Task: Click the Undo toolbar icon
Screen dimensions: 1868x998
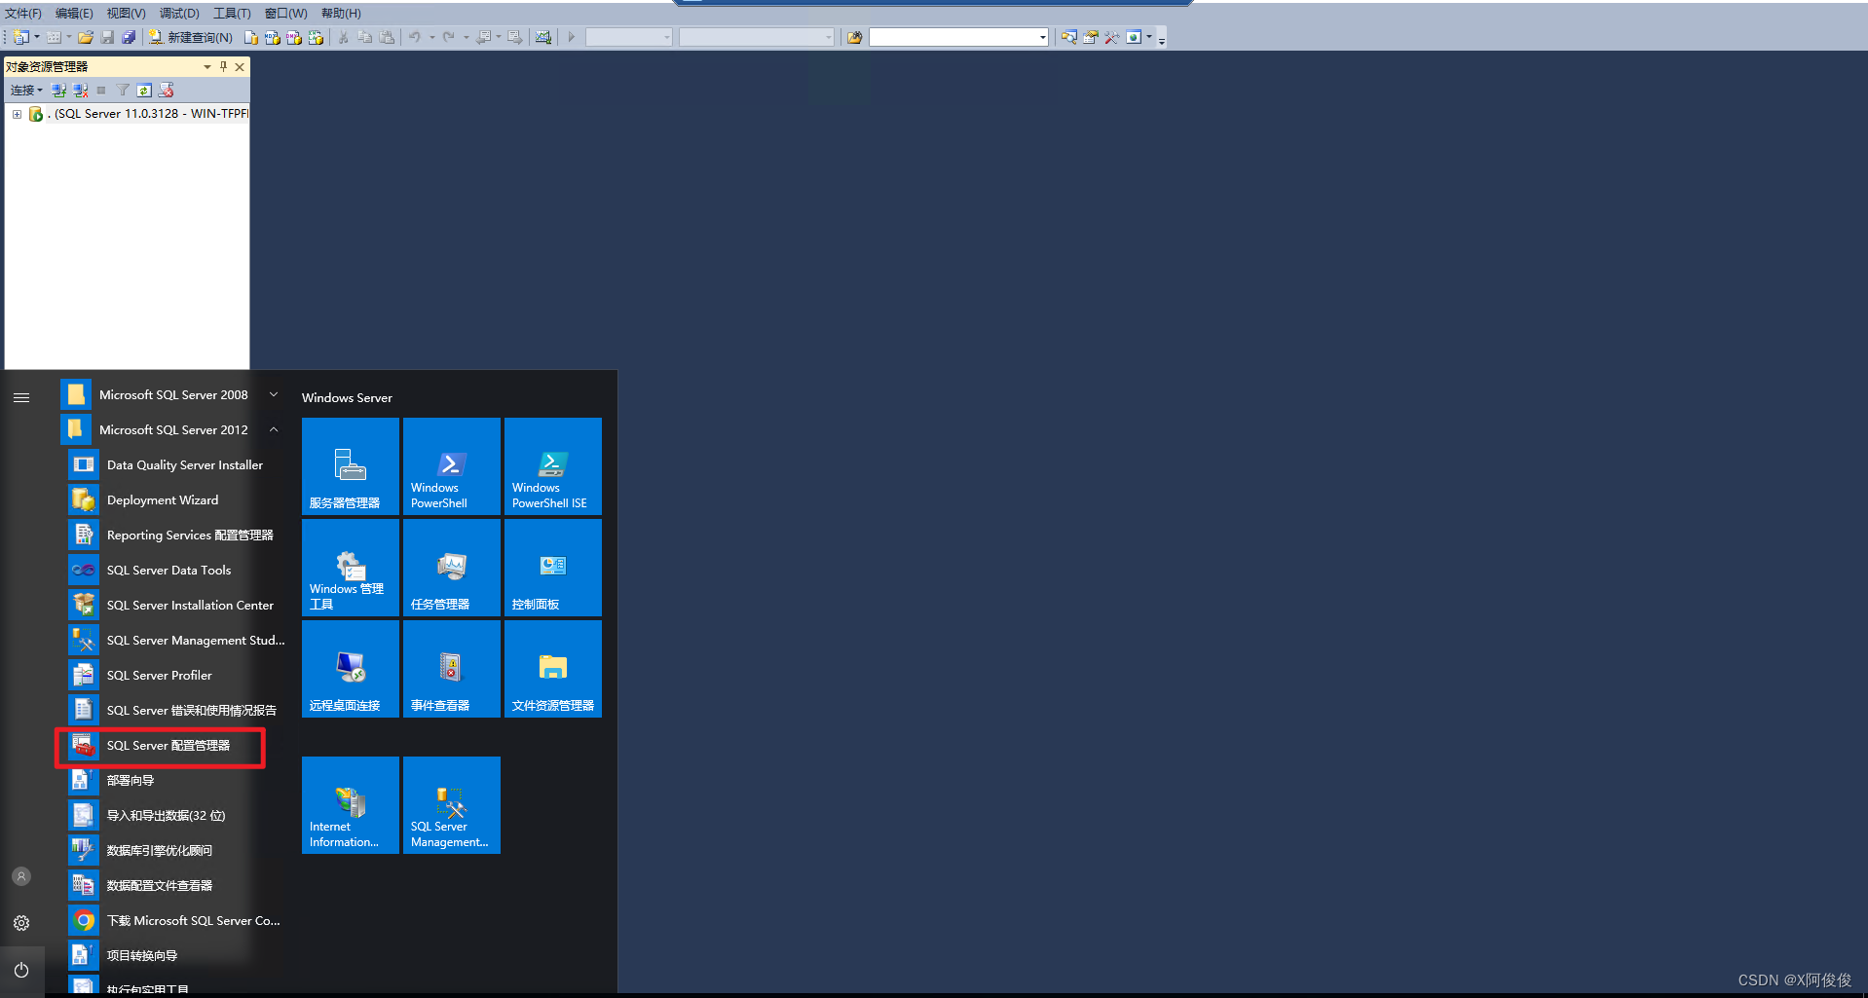Action: point(415,37)
